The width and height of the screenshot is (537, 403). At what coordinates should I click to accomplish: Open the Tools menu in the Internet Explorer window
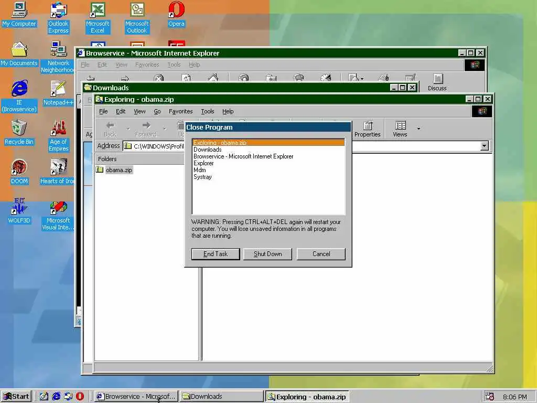pos(174,65)
